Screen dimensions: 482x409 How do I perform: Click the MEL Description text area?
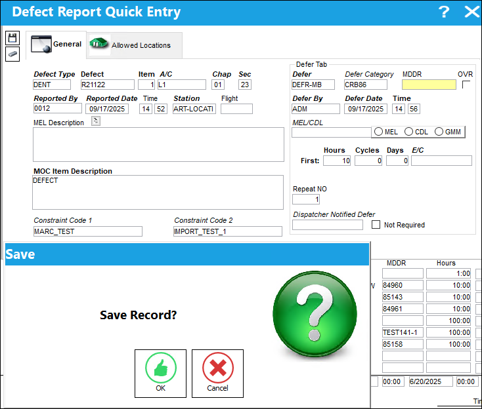[x=158, y=144]
